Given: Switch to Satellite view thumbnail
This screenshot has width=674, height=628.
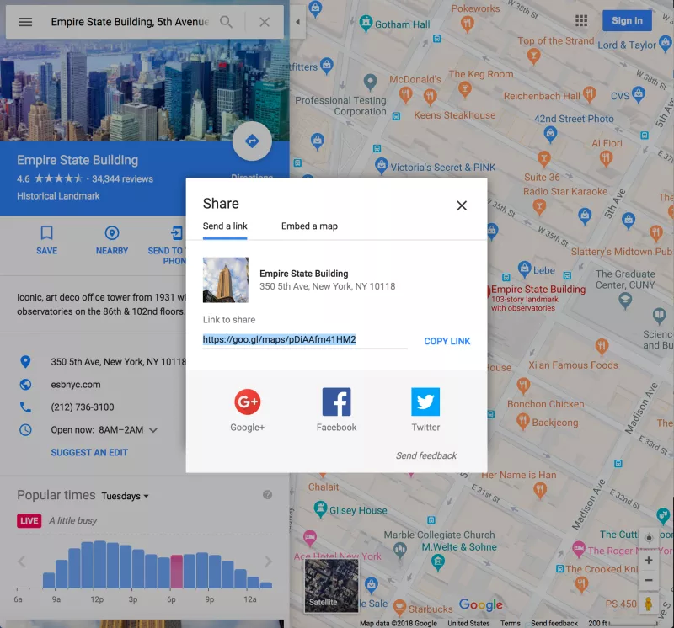Looking at the screenshot, I should [330, 584].
